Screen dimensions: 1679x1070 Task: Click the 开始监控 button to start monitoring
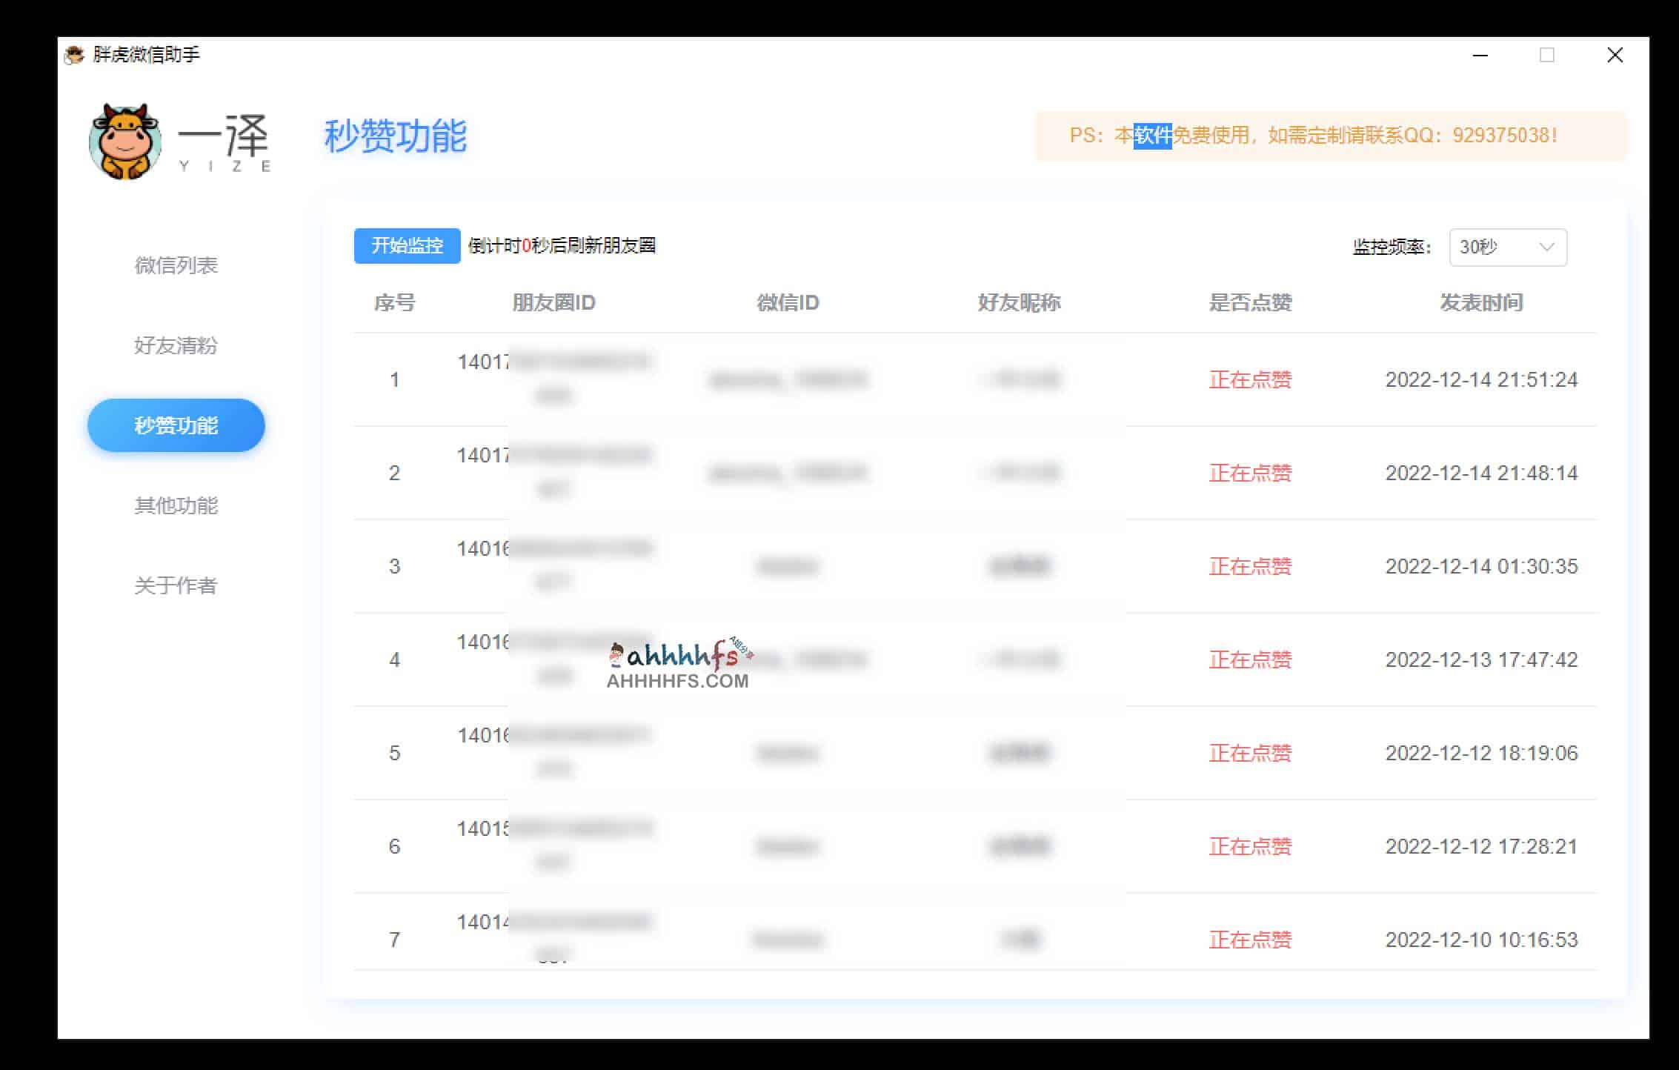pos(407,246)
